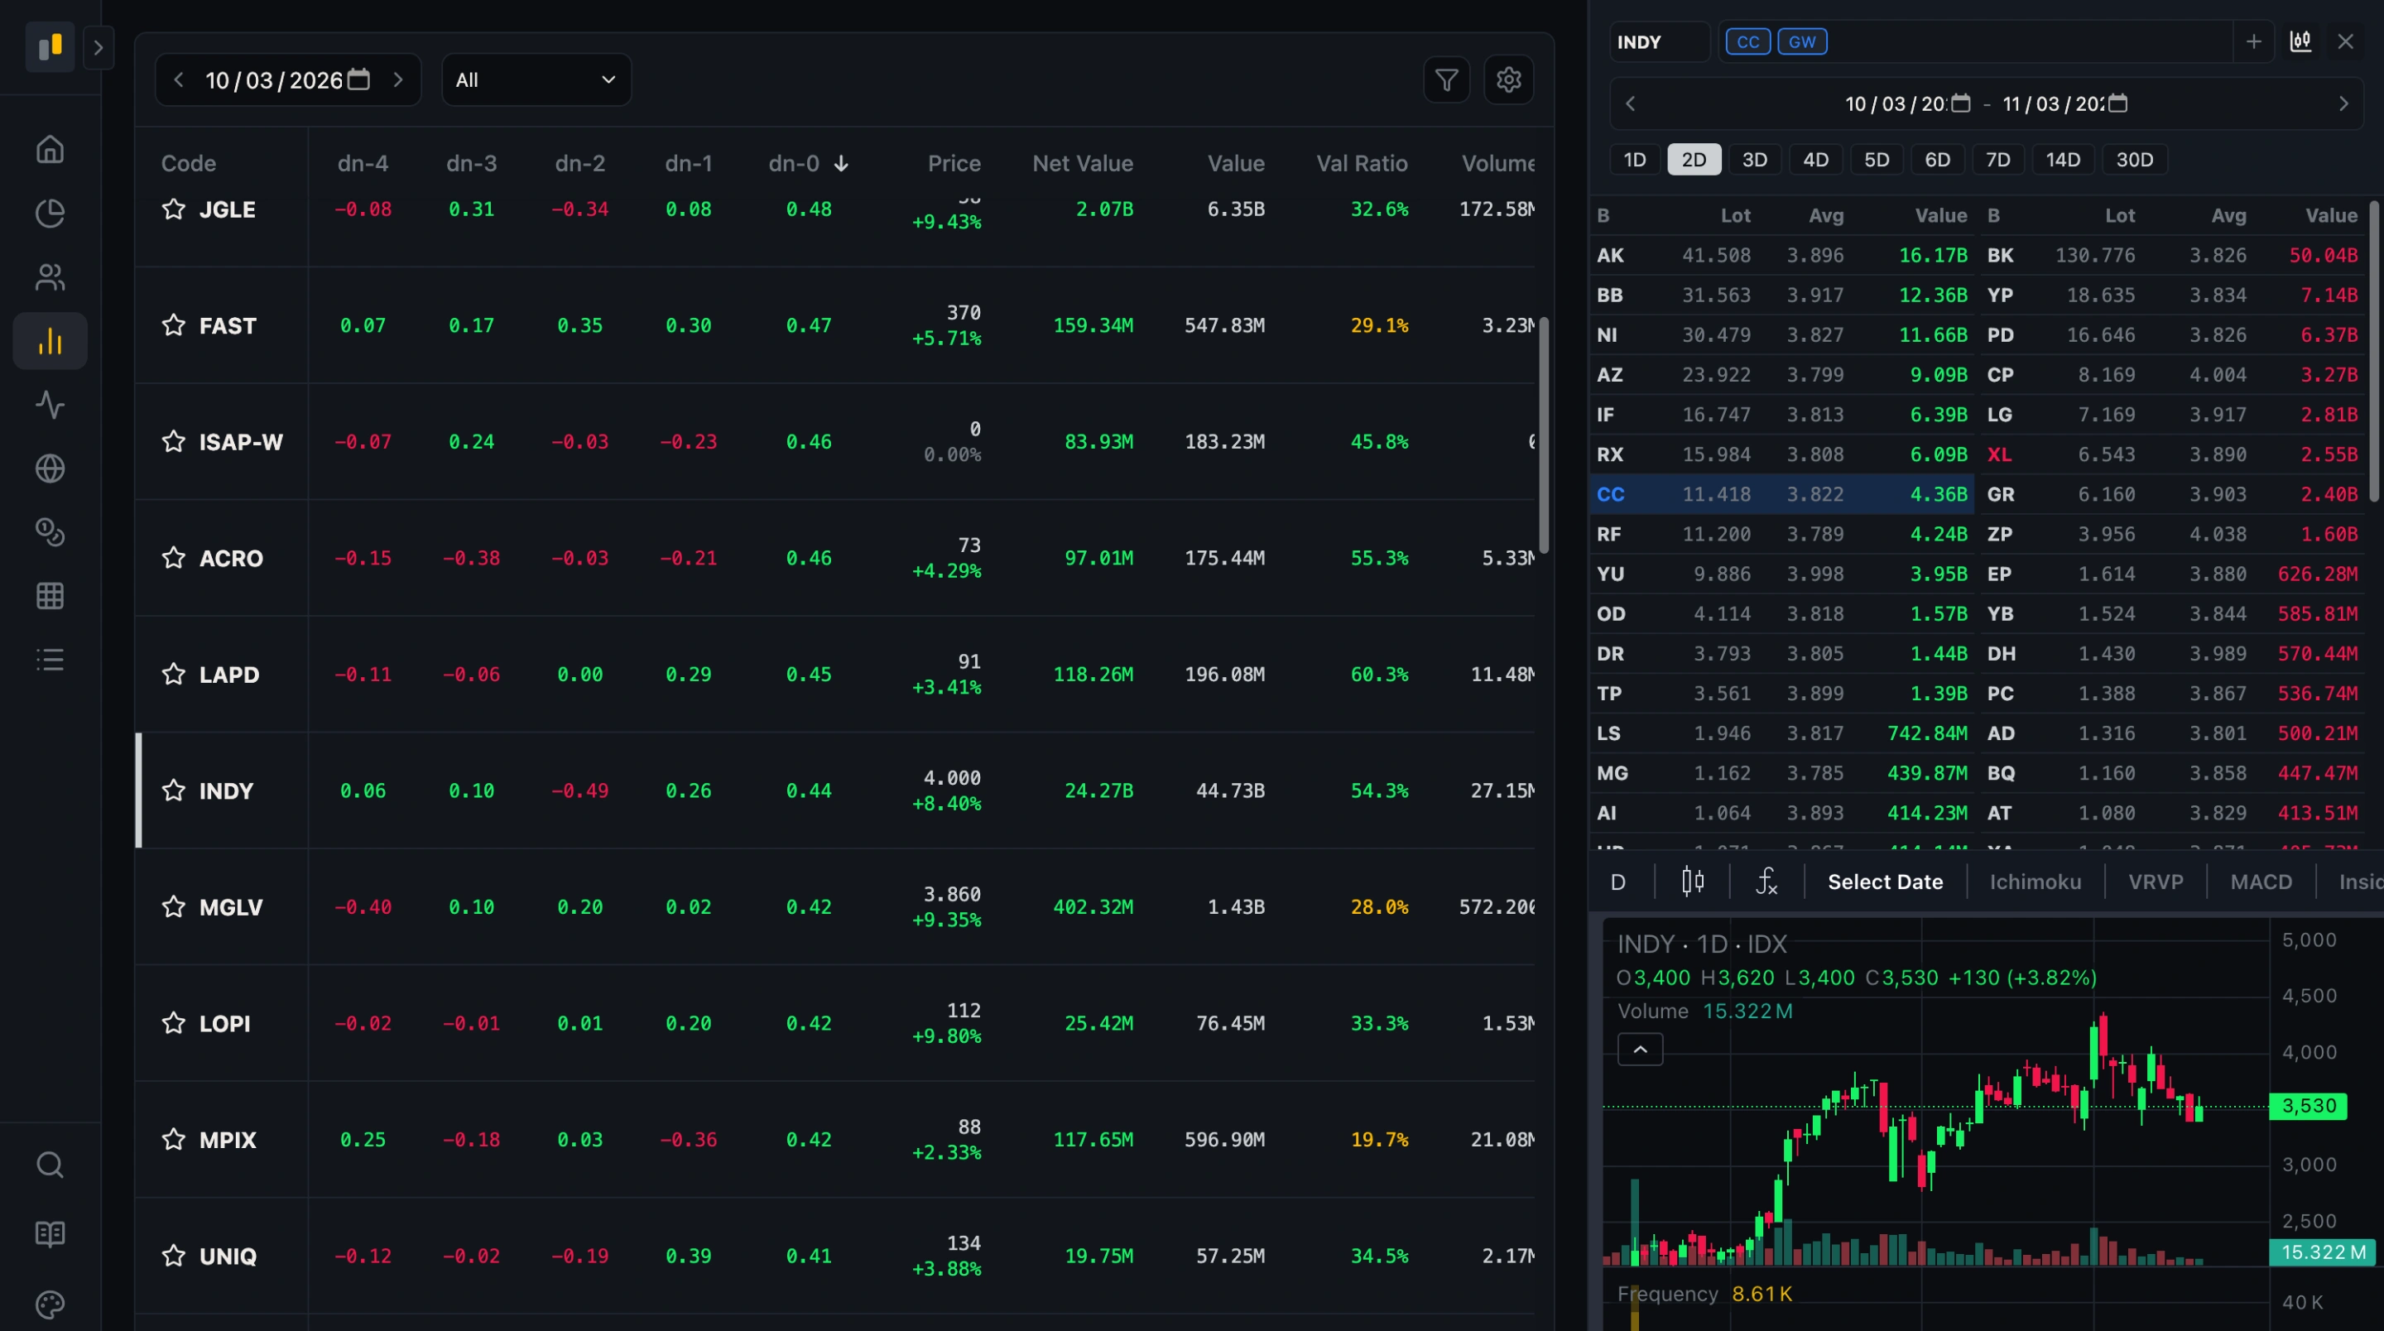Open the settings gear above the stock table

(1508, 79)
